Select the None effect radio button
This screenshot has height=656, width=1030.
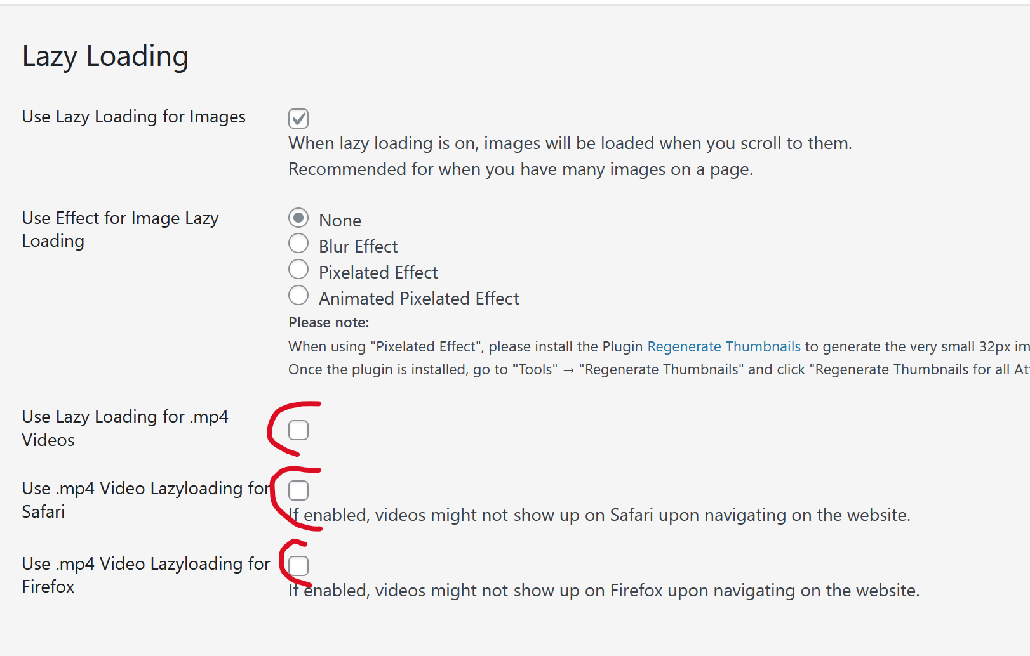click(x=298, y=218)
